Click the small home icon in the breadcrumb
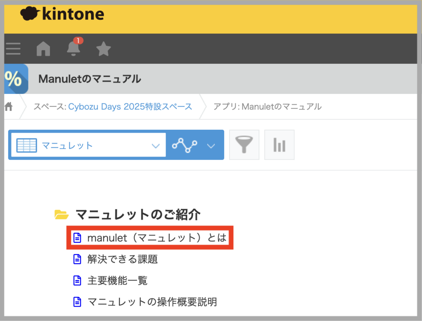The width and height of the screenshot is (422, 321). (9, 107)
